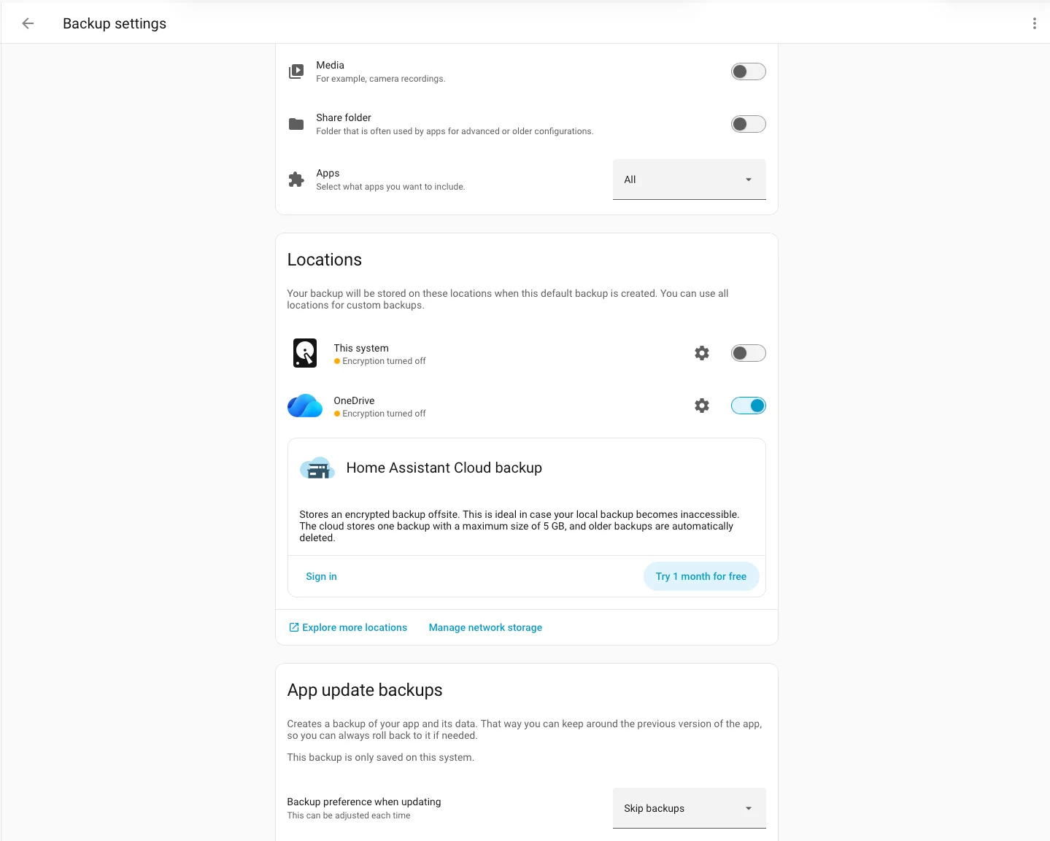Click external link icon beside Explore more locations

(x=294, y=627)
